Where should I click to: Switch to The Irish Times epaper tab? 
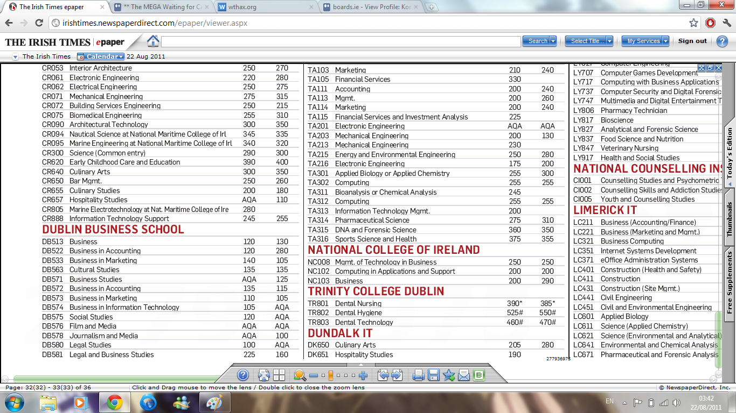click(x=55, y=7)
